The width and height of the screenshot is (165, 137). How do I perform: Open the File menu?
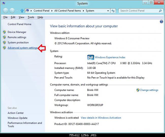tap(6, 17)
